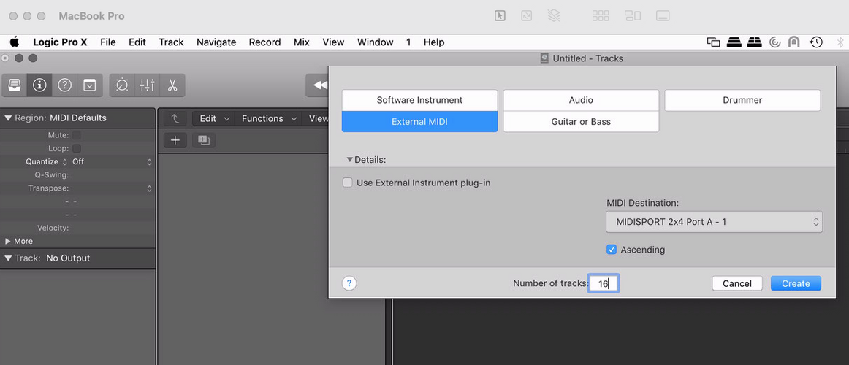
Task: Uncheck the Ascending checkbox
Action: click(x=612, y=249)
